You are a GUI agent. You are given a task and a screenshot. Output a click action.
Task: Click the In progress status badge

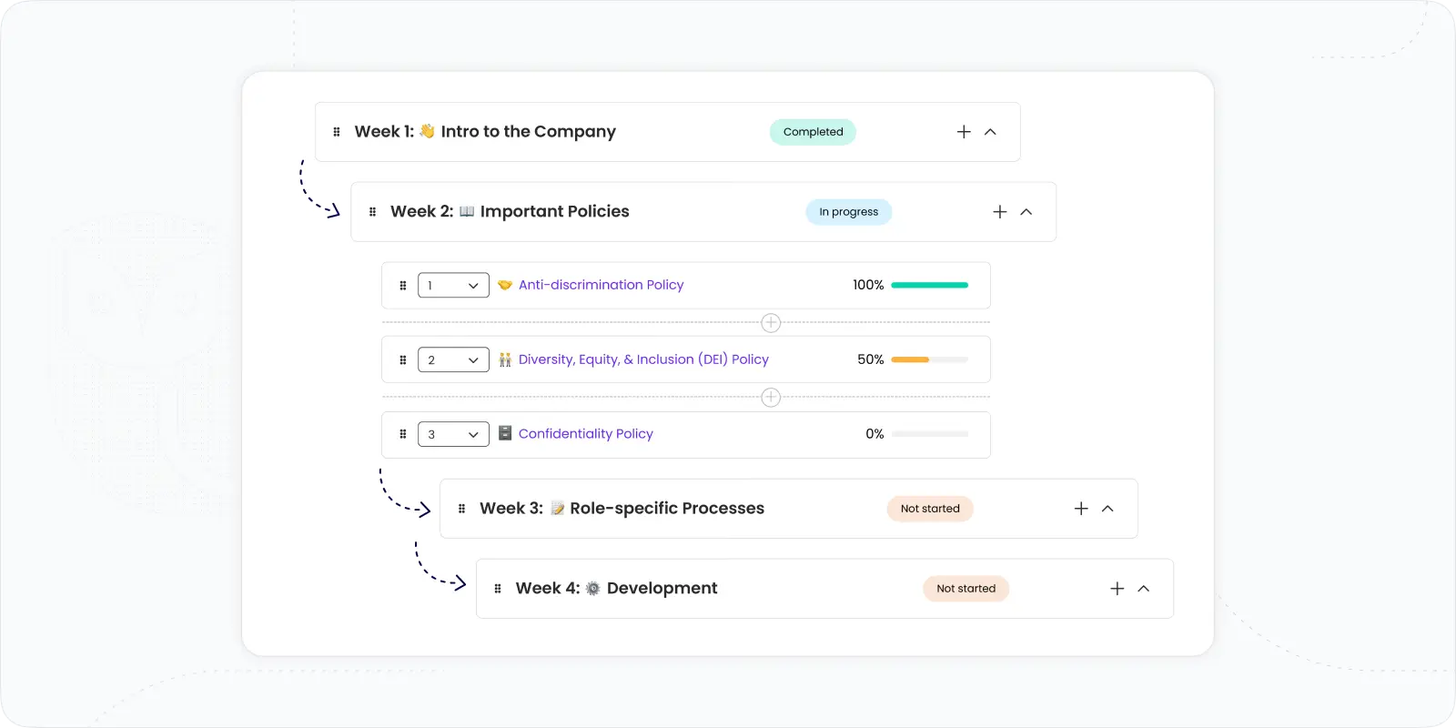pos(849,212)
